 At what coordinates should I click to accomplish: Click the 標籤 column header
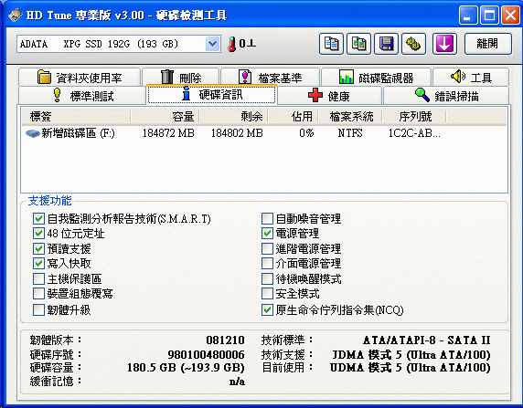[76, 117]
